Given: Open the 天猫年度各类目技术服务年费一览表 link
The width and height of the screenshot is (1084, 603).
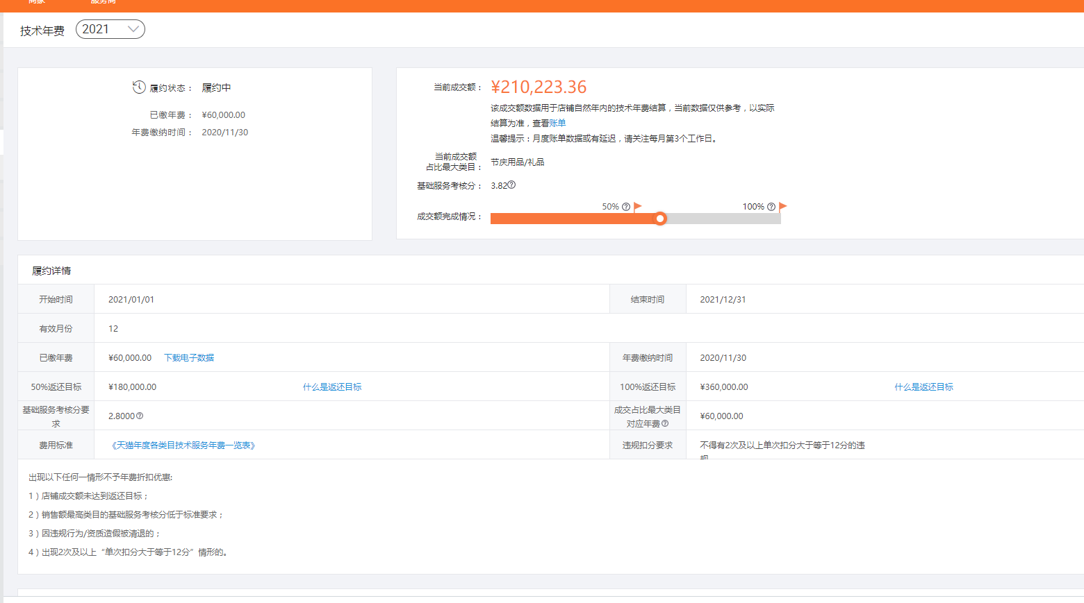Looking at the screenshot, I should click(x=183, y=445).
